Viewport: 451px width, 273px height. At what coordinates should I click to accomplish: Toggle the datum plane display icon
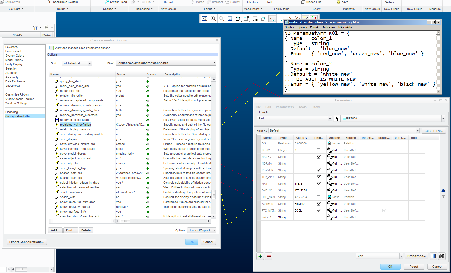pyautogui.click(x=272, y=19)
